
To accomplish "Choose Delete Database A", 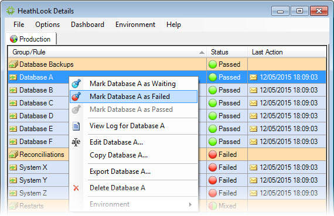I will [x=134, y=188].
